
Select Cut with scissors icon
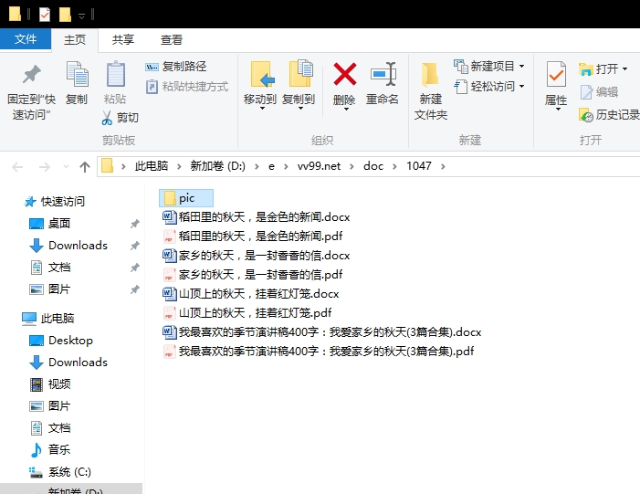(120, 118)
